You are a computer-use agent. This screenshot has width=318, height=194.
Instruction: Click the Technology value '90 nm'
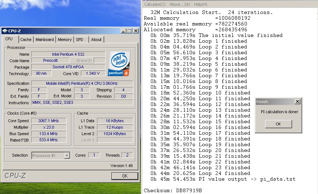41,73
